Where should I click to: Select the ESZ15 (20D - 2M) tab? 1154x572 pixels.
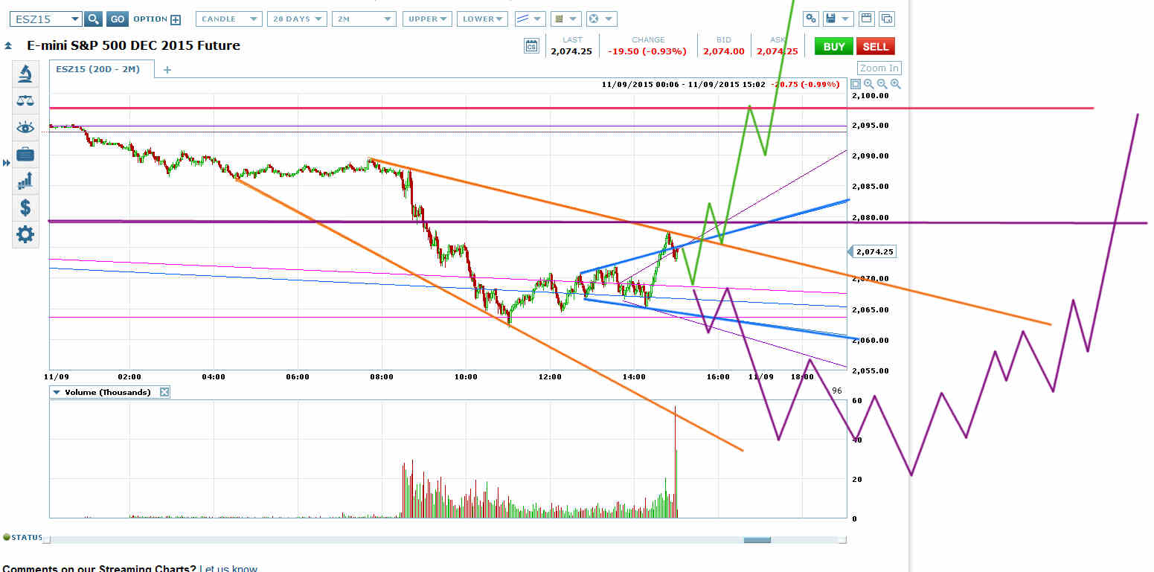pyautogui.click(x=102, y=69)
